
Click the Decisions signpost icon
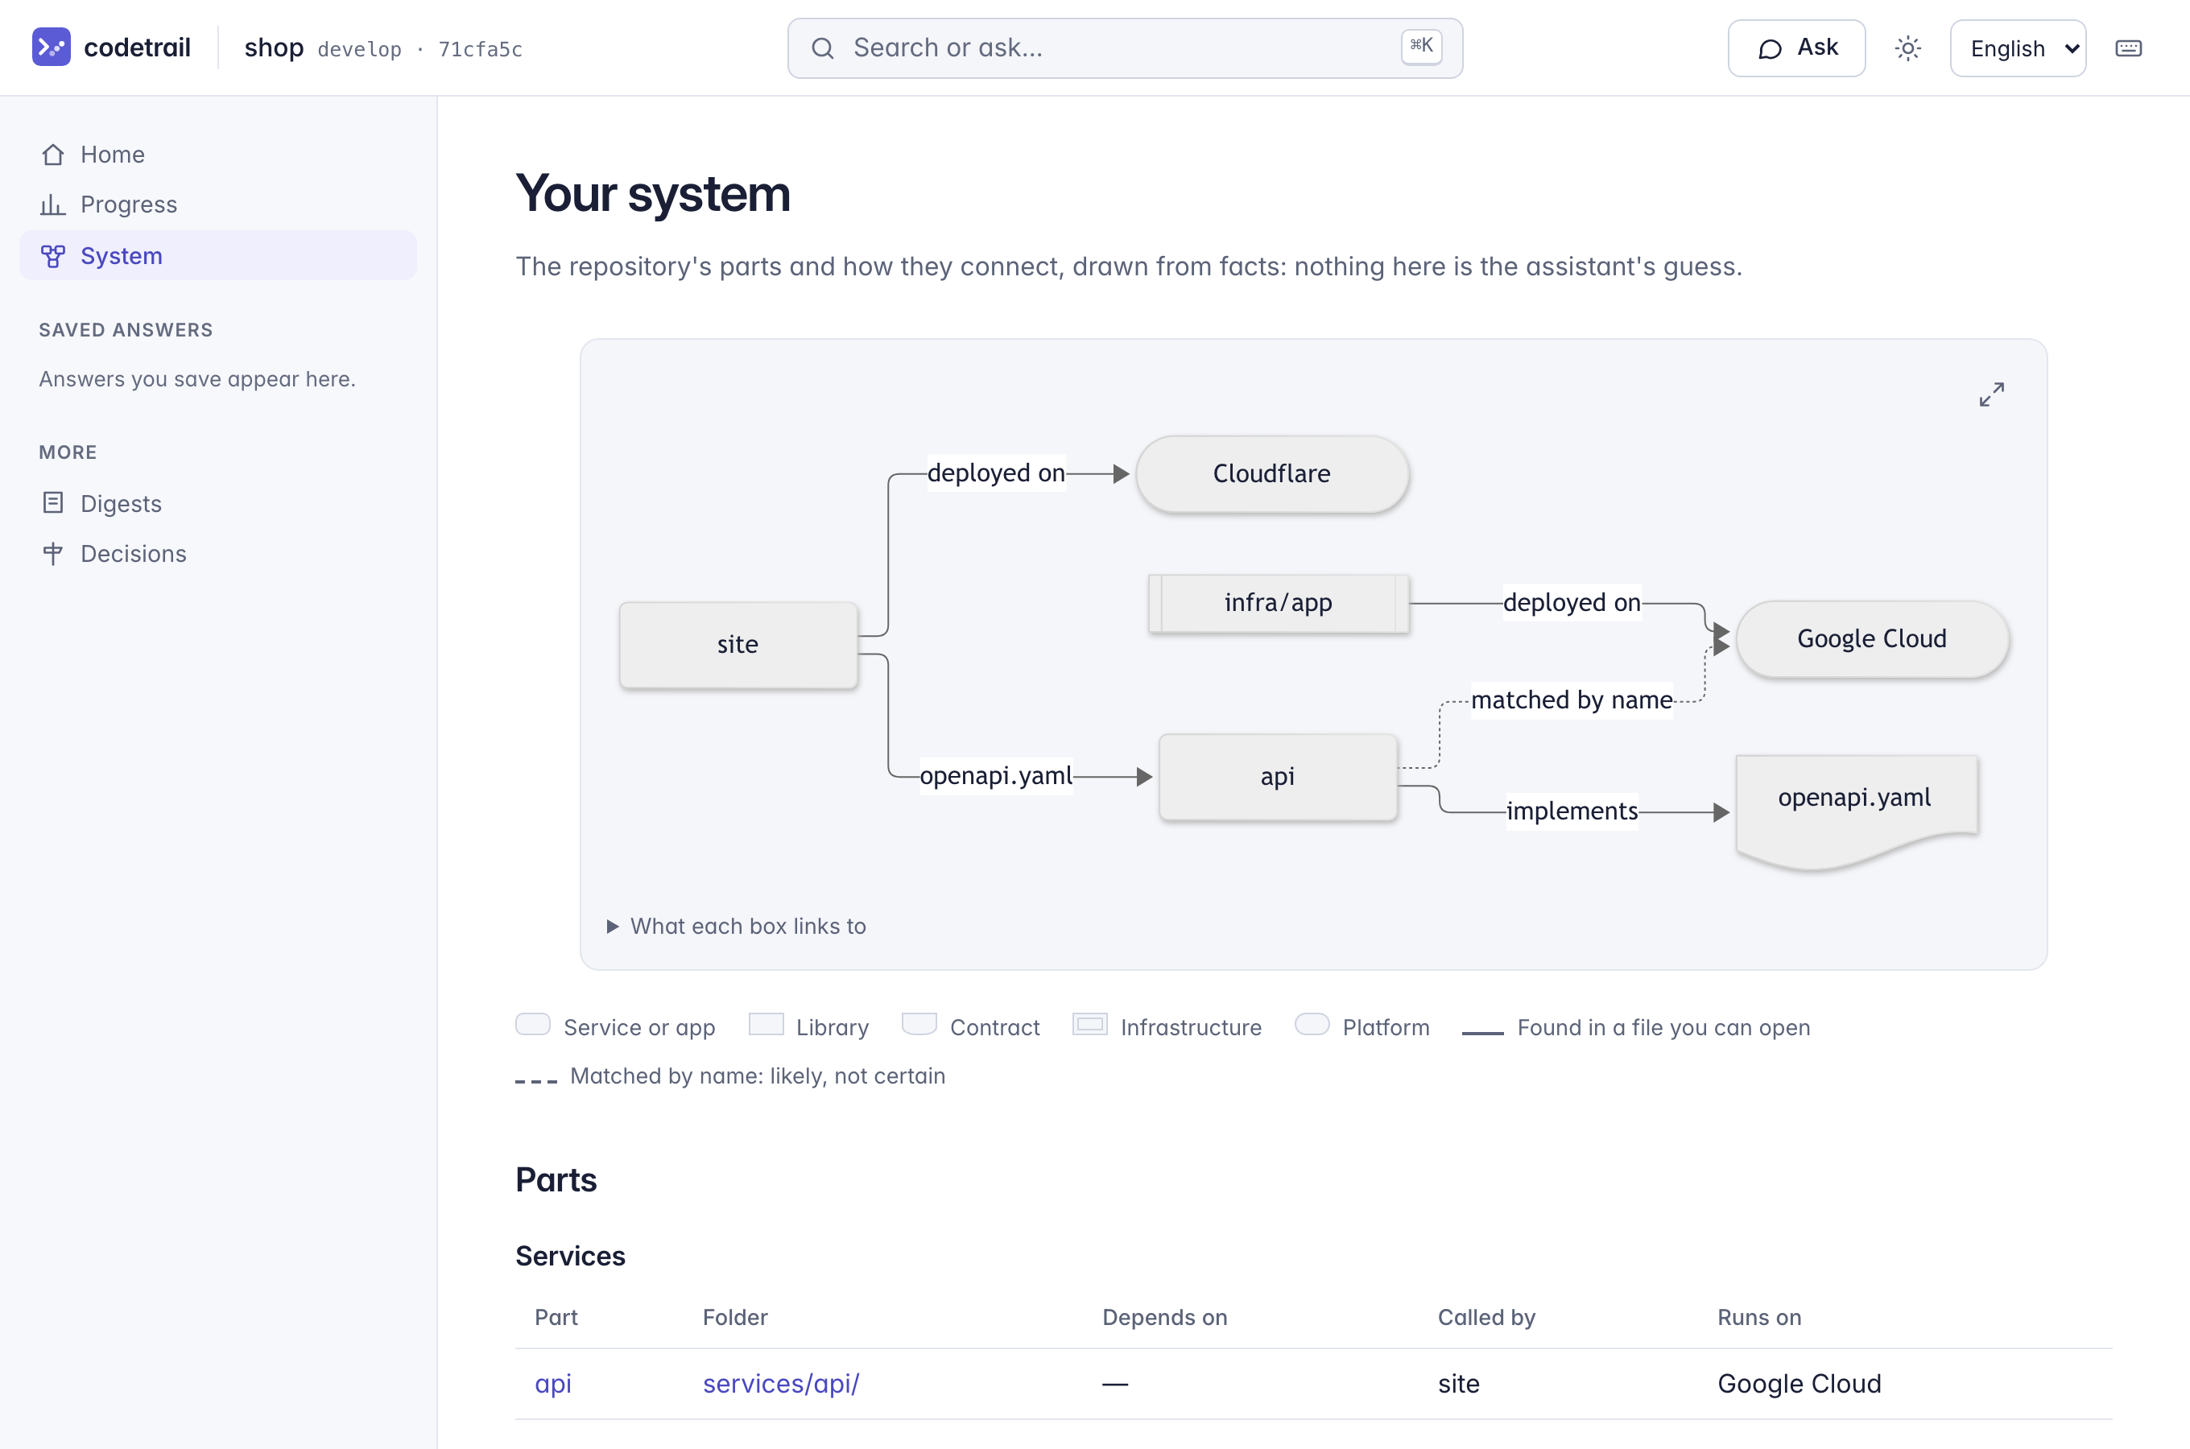52,552
